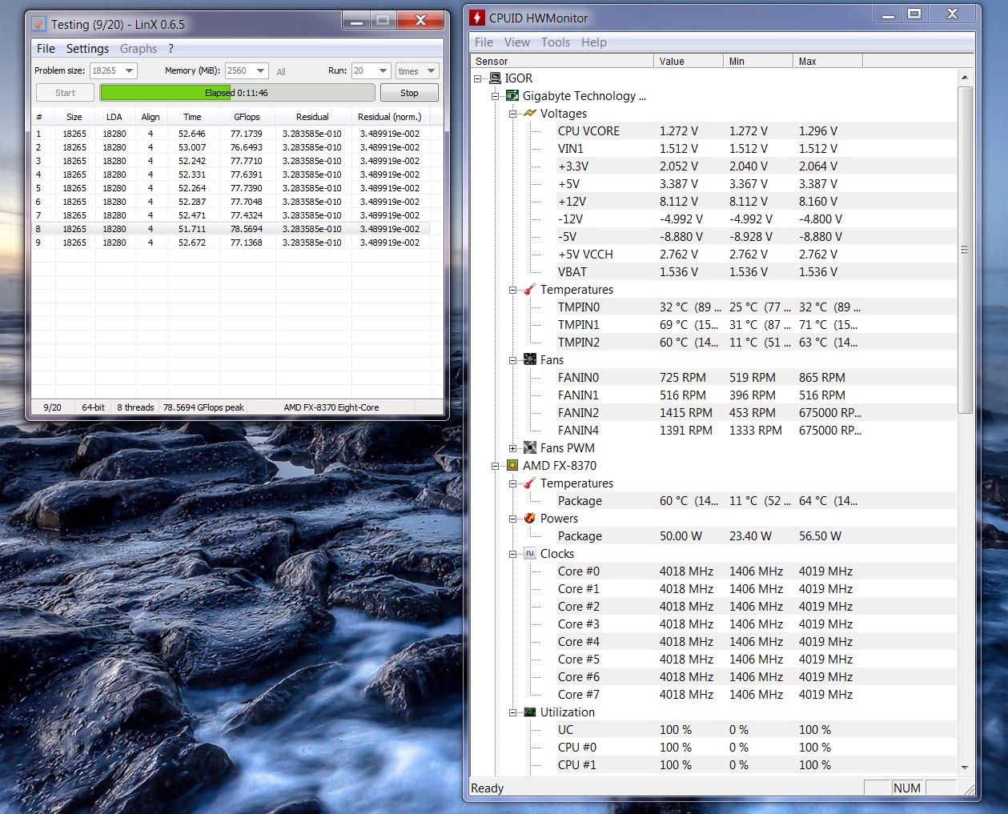This screenshot has height=814, width=1008.
Task: Select the CPU #0 utilization row
Action: 756,748
